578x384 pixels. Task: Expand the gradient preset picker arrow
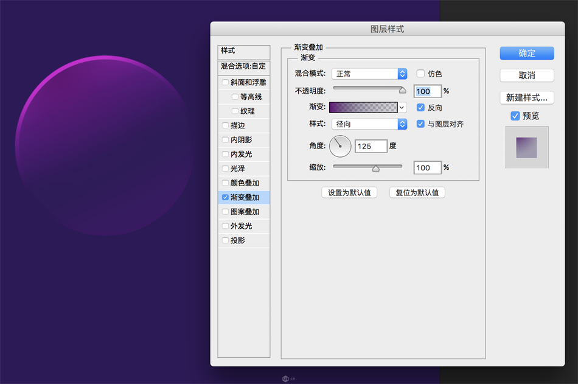[x=402, y=107]
